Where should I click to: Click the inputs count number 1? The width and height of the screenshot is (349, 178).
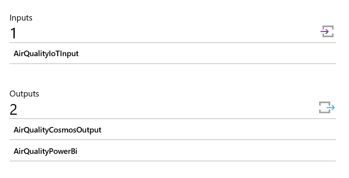pos(13,33)
